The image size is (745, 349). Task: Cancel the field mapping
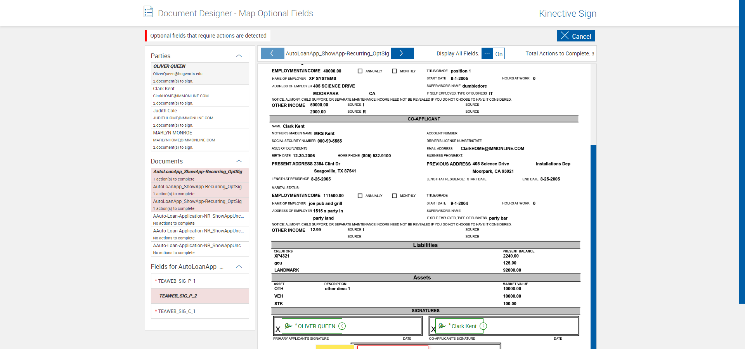pos(576,36)
